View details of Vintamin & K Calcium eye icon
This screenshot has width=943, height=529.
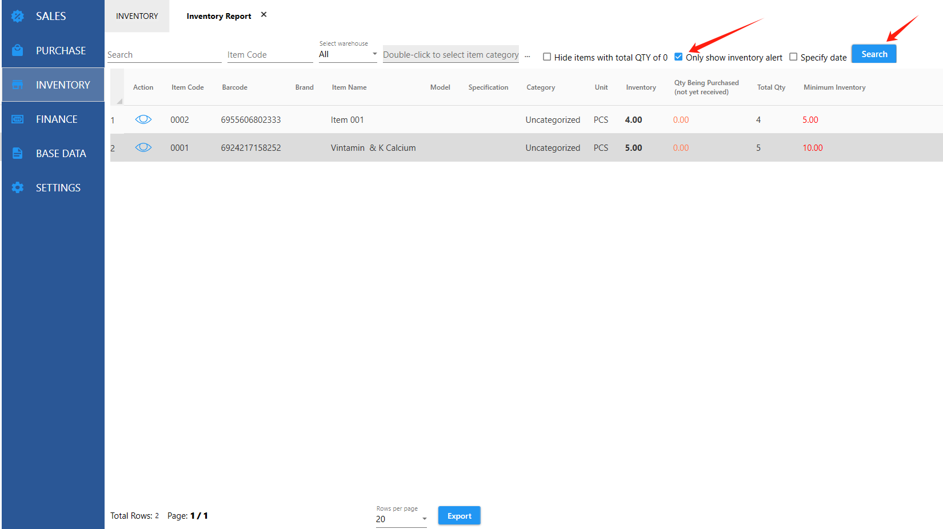(143, 147)
